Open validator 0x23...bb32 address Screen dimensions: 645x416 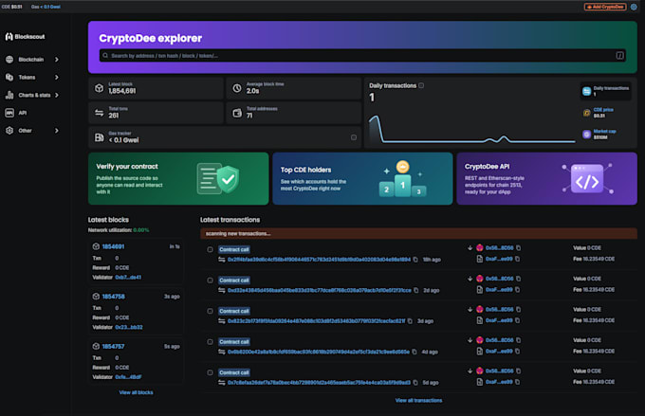(129, 327)
